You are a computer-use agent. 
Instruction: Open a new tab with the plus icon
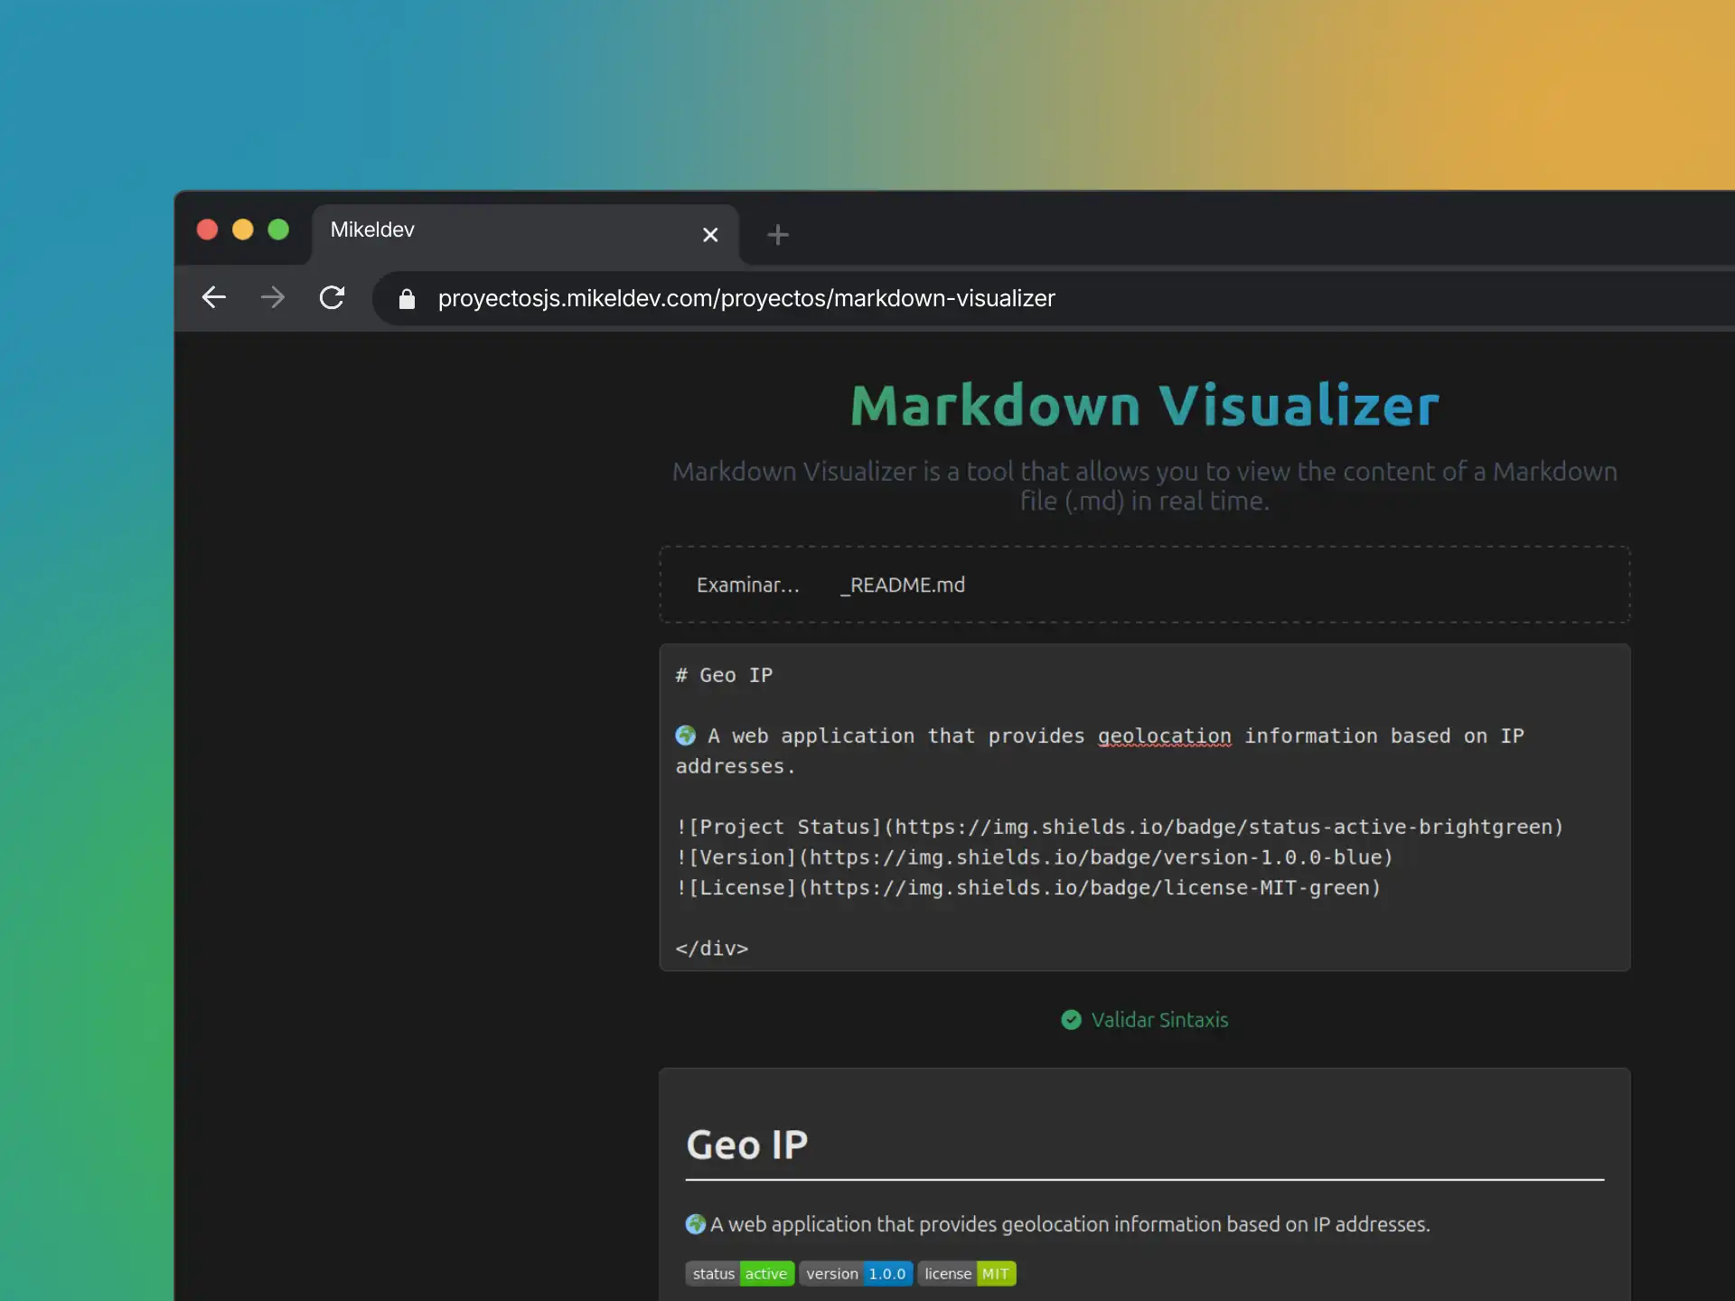coord(777,235)
